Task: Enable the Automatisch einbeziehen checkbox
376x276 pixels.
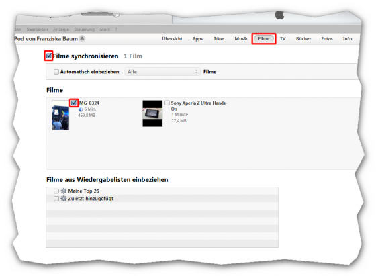Action: coord(56,72)
